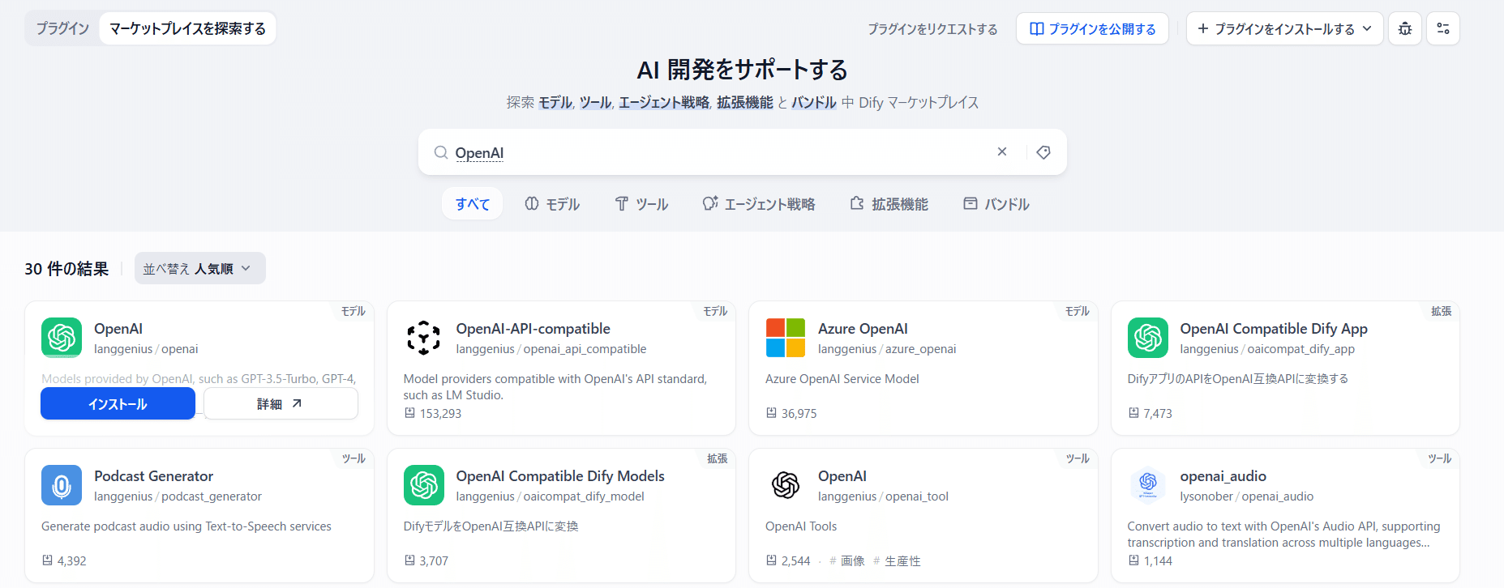Click the OpenAI Compatible Dify Models logo

(424, 485)
